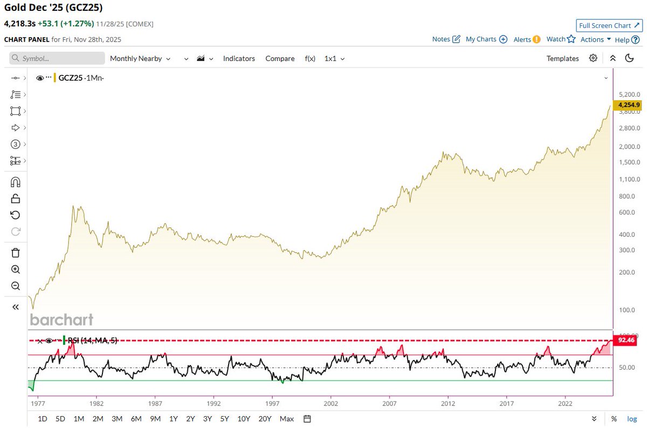
Task: Select the 1M time range
Action: 79,419
